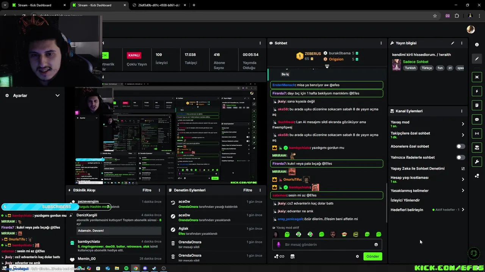Open the green headset support icon
485x272 pixels.
click(474, 253)
